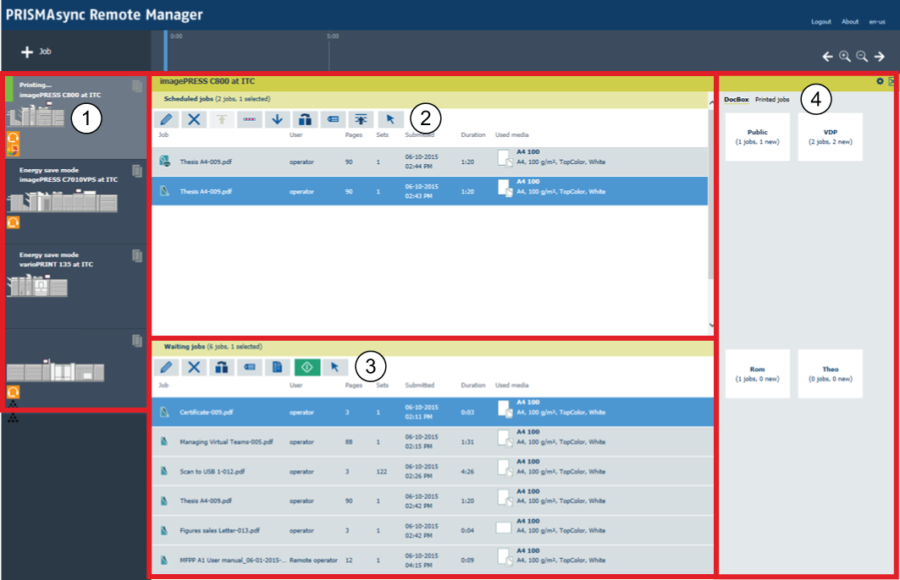This screenshot has height=580, width=900.
Task: Click the document proof icon in Waiting jobs toolbar
Action: 277,367
